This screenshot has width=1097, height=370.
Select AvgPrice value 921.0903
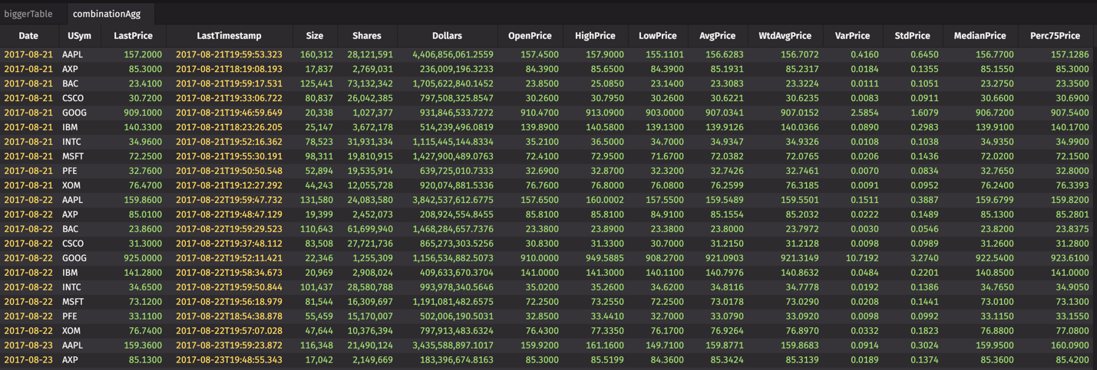(x=725, y=258)
